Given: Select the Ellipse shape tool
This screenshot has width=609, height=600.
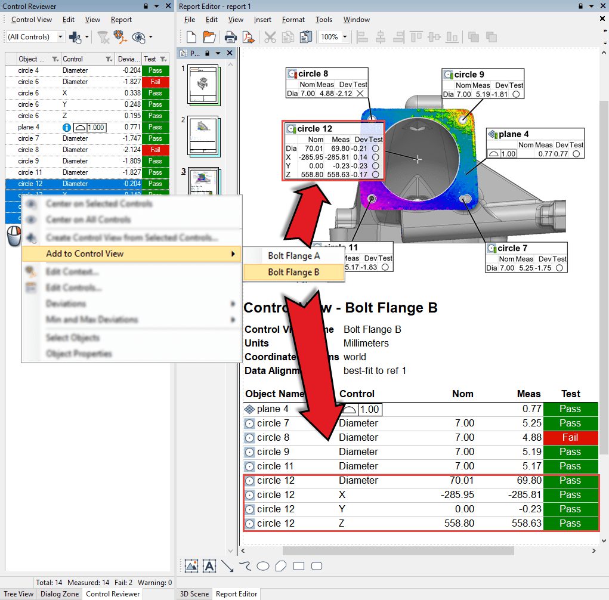Looking at the screenshot, I should click(263, 565).
